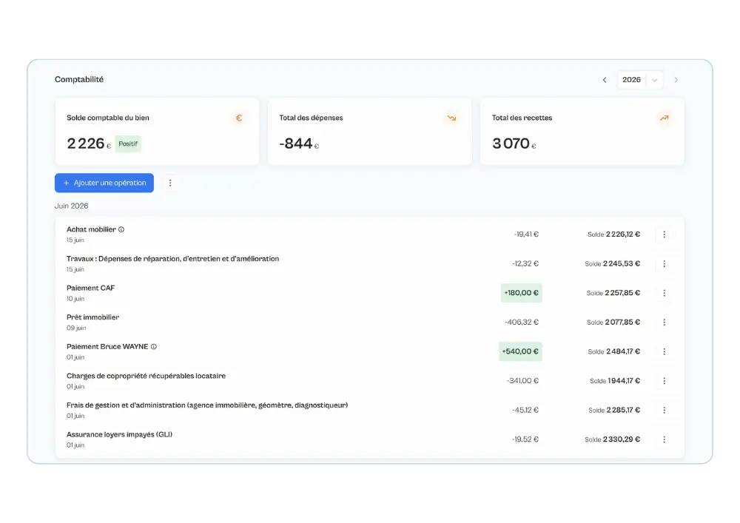Viewport: 740px width, 523px height.
Task: Go to previous year with left chevron
Action: (x=605, y=80)
